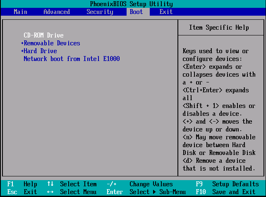Screen dimensions: 266x197
Task: Open the Main menu tab
Action: (20, 12)
